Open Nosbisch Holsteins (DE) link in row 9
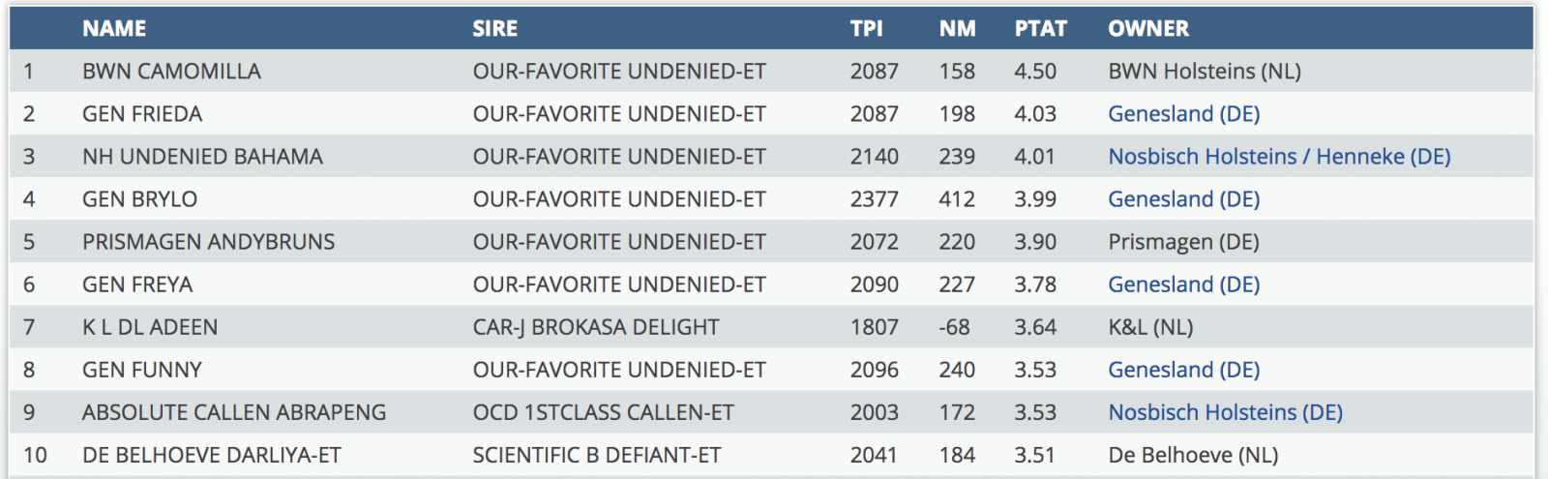 coord(1225,412)
